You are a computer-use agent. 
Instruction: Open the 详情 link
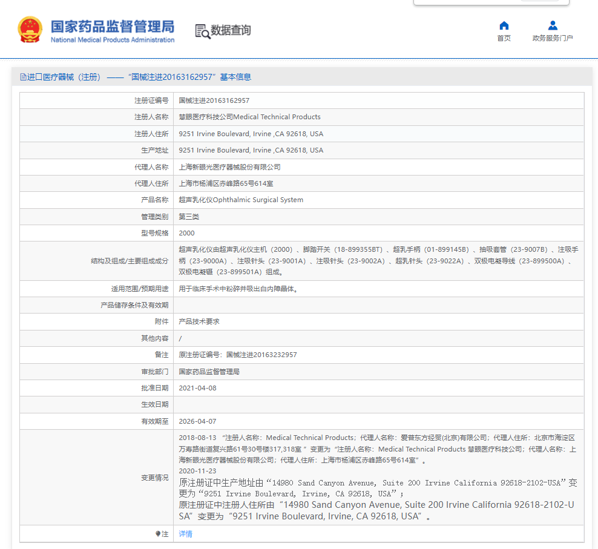point(185,534)
